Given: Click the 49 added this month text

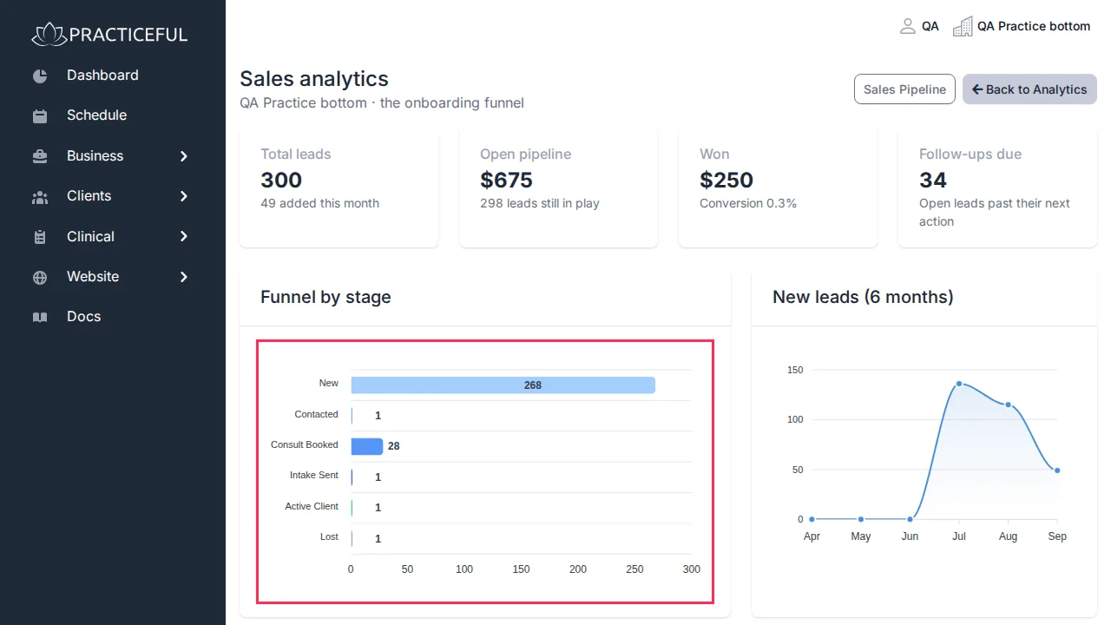Looking at the screenshot, I should pos(319,203).
